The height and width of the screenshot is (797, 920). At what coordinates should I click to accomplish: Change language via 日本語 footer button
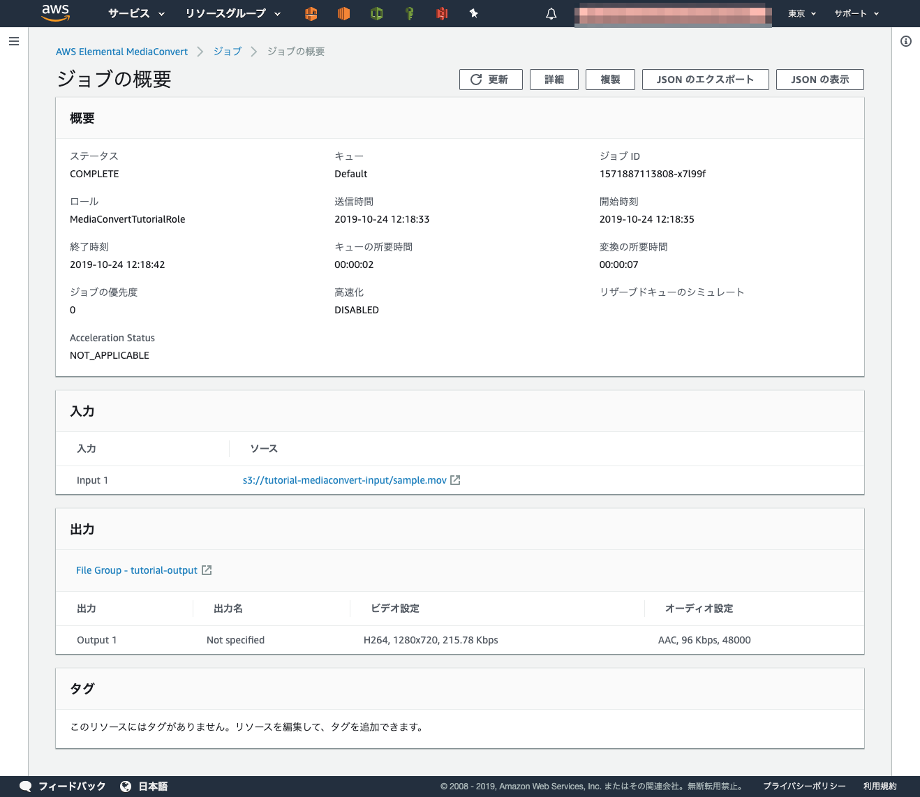pos(153,787)
